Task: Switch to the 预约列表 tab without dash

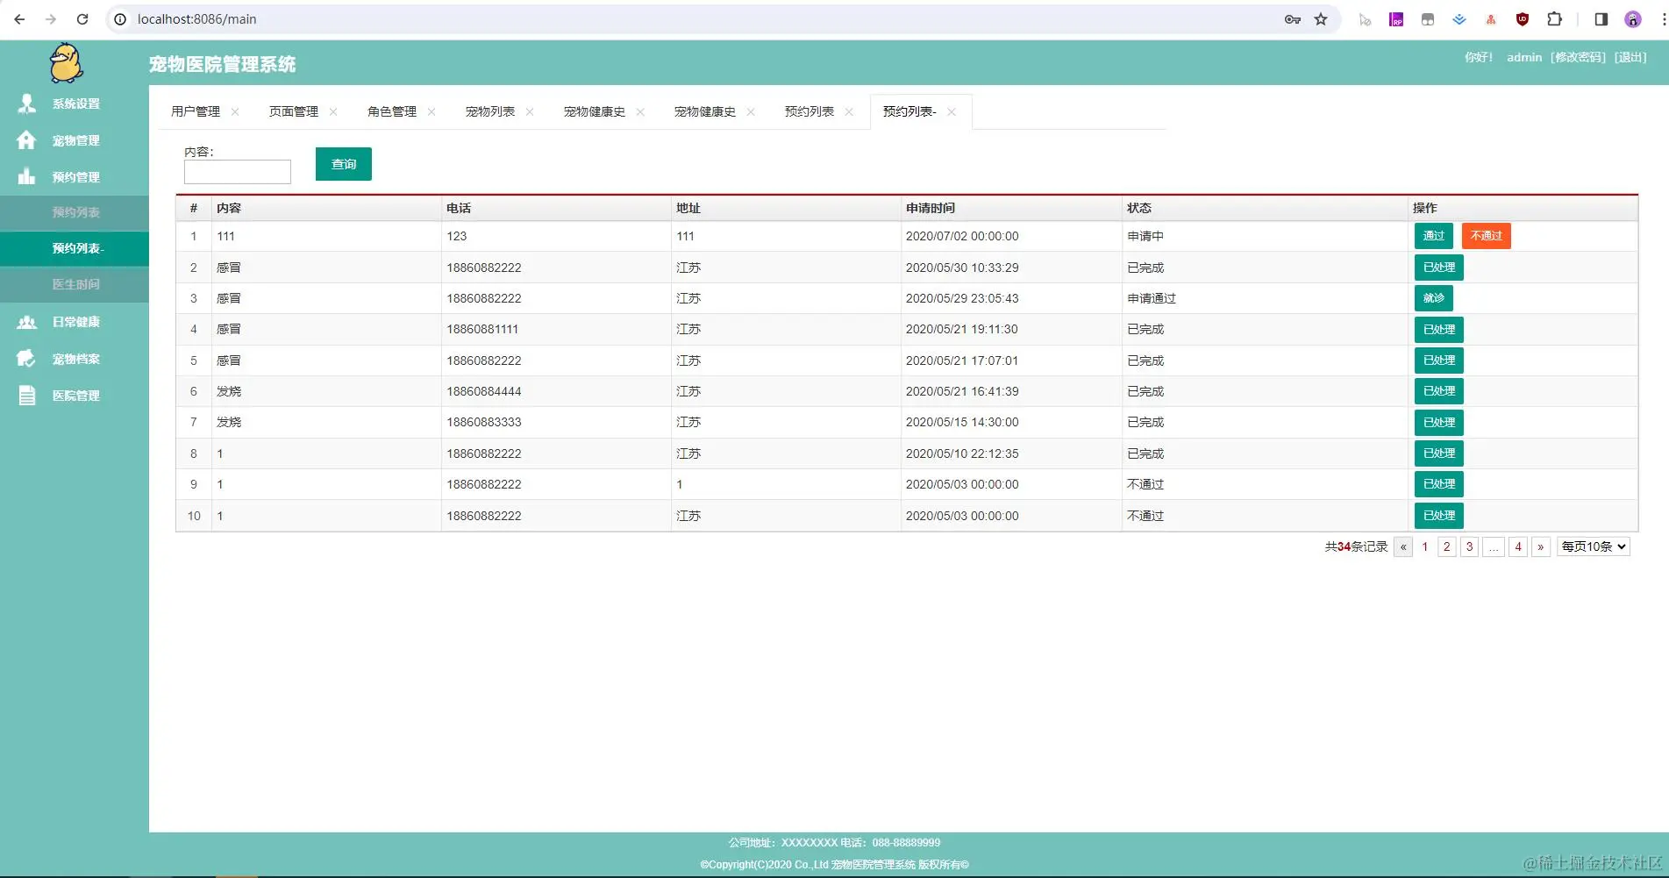Action: [810, 111]
